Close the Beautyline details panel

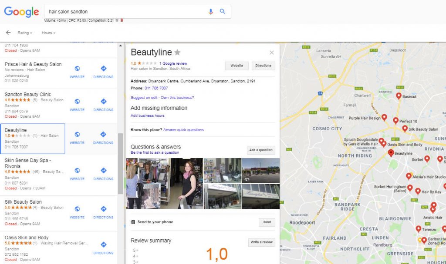click(272, 53)
